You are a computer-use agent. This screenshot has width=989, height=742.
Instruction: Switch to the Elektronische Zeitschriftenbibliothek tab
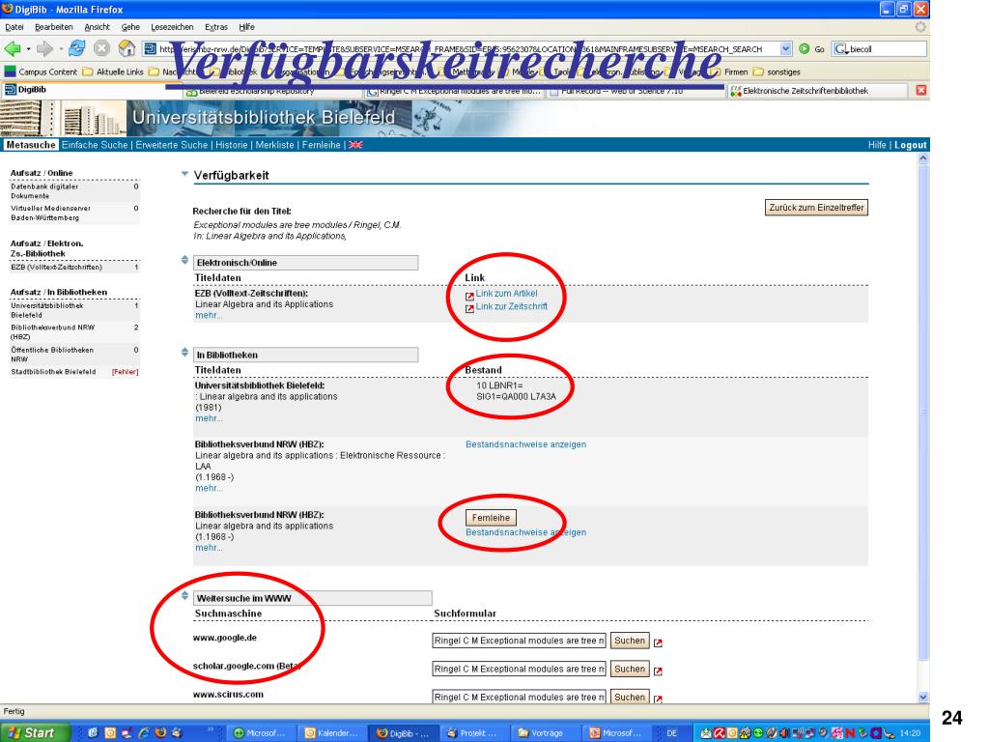tap(819, 91)
